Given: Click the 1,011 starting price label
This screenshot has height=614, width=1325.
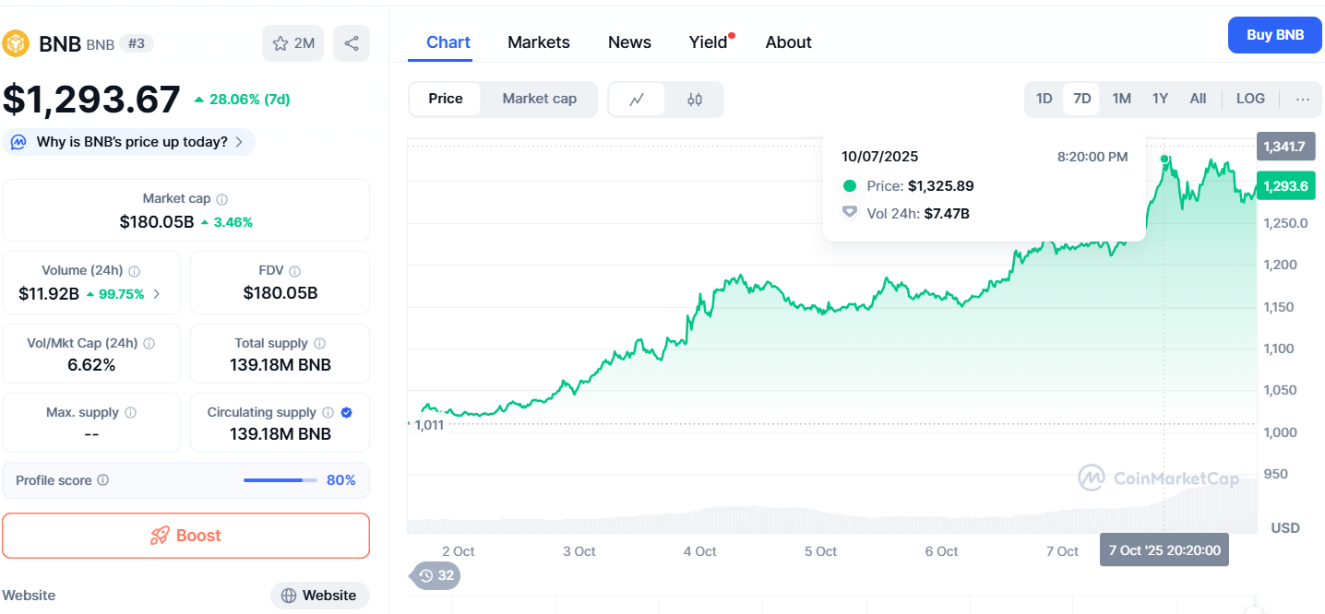Looking at the screenshot, I should (x=429, y=425).
